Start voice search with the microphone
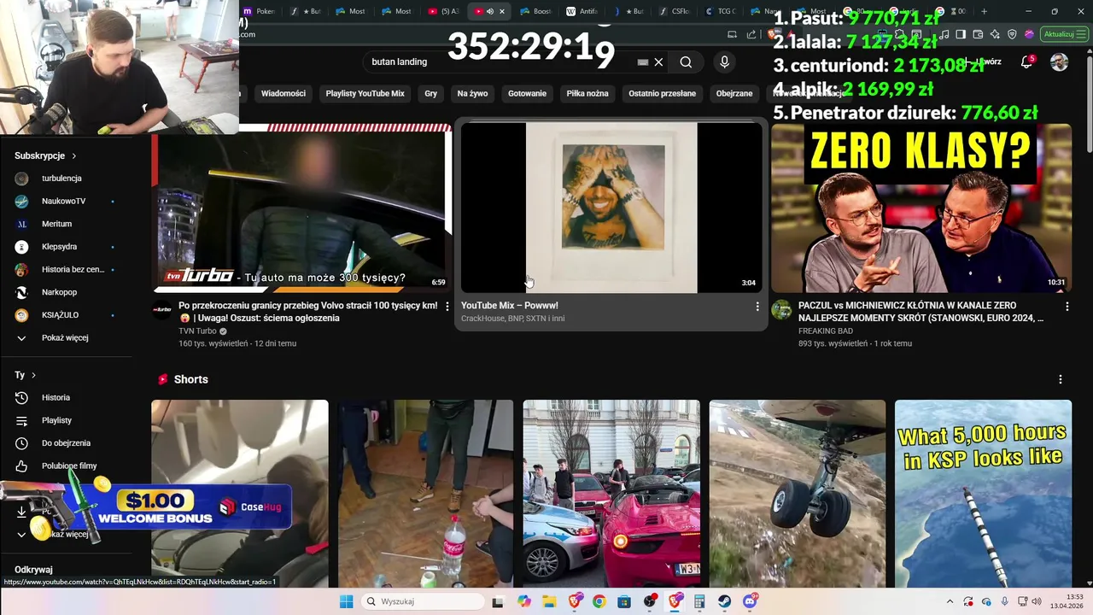The height and width of the screenshot is (615, 1093). (724, 62)
